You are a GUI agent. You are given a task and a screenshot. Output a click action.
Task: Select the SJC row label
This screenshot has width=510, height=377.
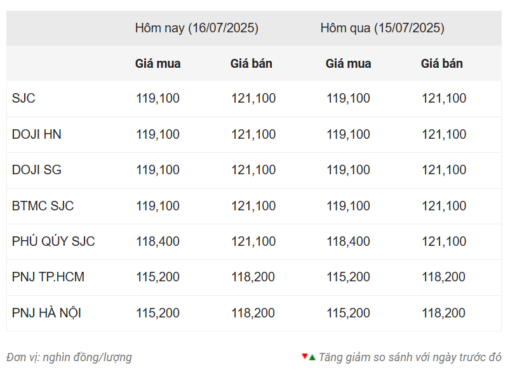[x=23, y=98]
